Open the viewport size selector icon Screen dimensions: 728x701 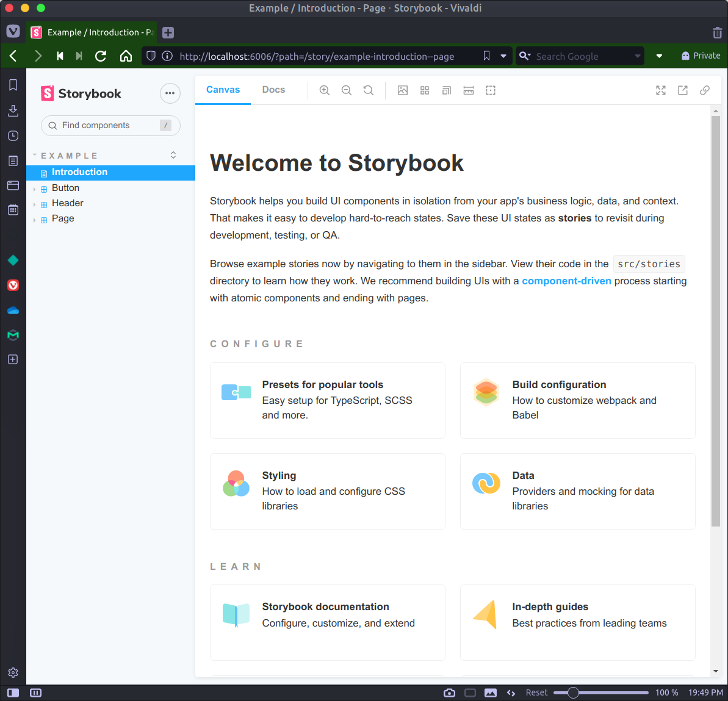coord(446,90)
